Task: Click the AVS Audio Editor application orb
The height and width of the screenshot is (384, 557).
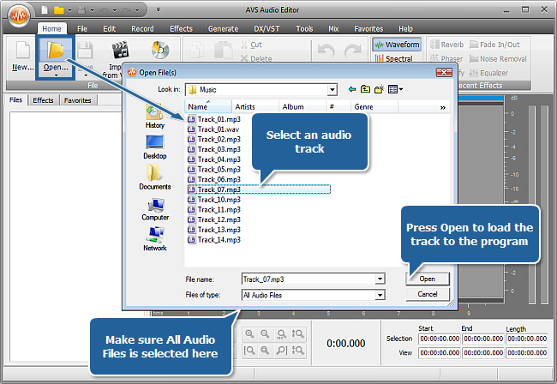Action: 19,15
